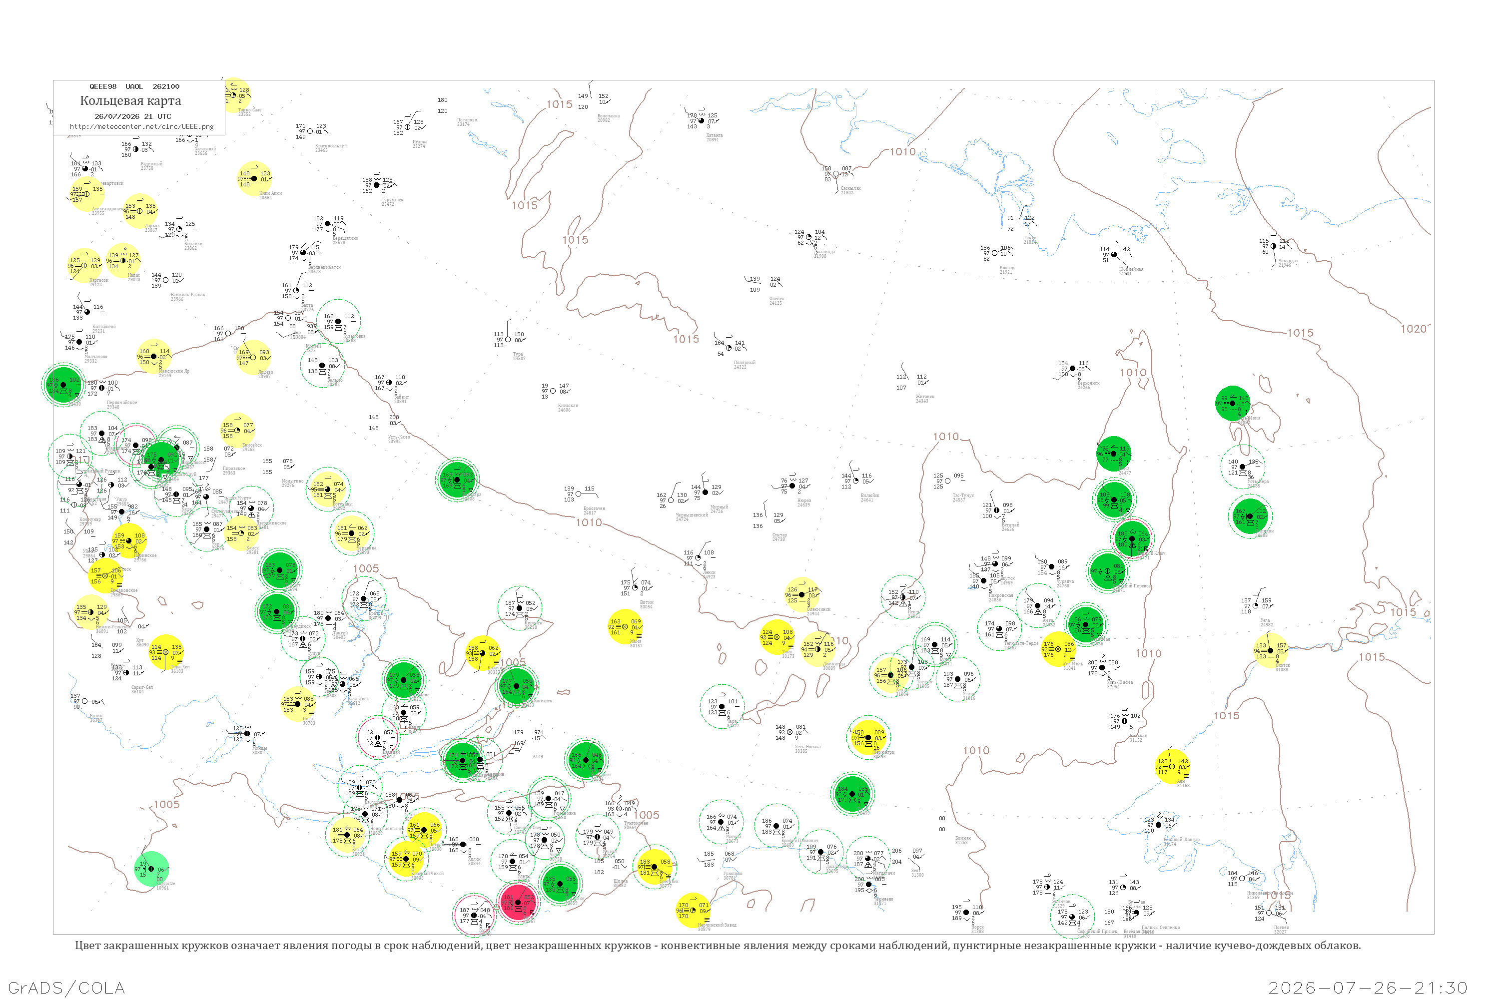Click the "Колпашево" station name
1499x999 pixels.
pos(104,327)
